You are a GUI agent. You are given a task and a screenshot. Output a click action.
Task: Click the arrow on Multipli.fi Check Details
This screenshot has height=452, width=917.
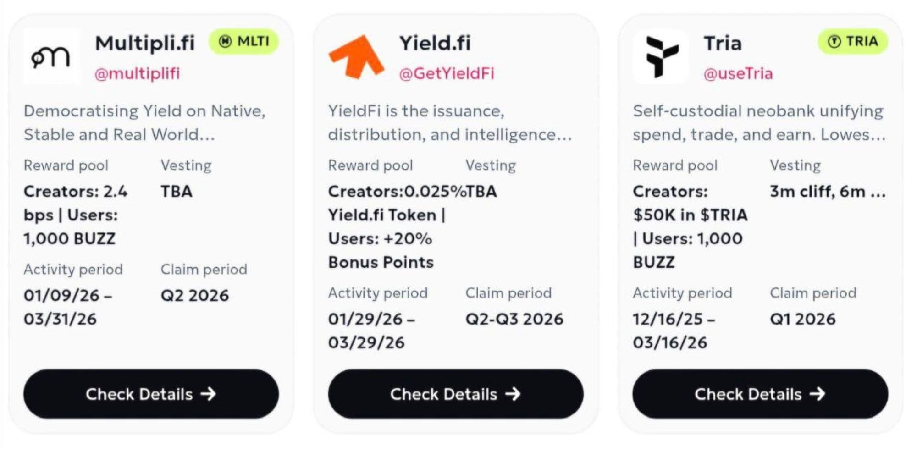209,394
